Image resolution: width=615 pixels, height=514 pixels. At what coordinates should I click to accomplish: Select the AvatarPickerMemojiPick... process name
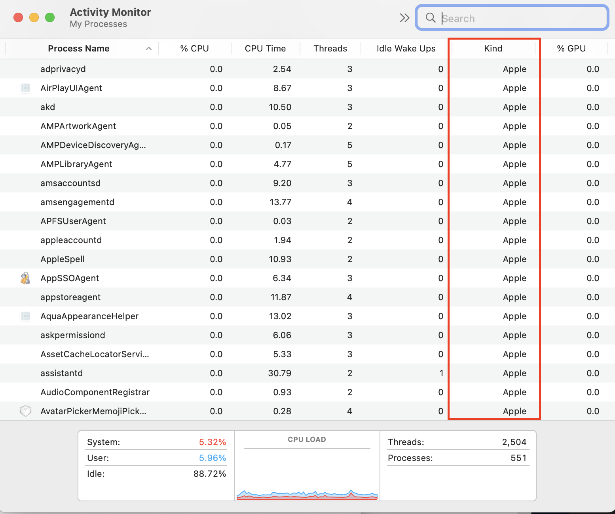pos(93,411)
